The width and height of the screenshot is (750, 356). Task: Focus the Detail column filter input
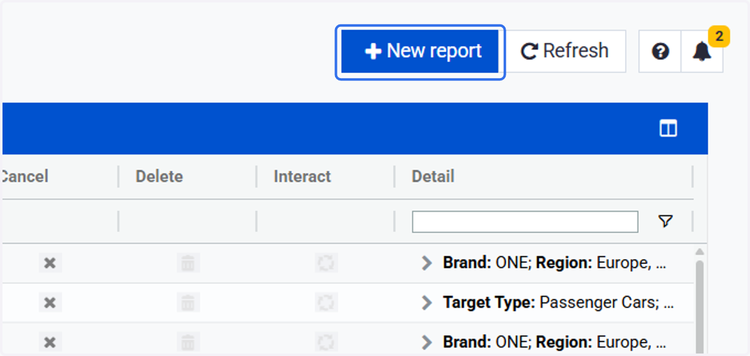[525, 222]
